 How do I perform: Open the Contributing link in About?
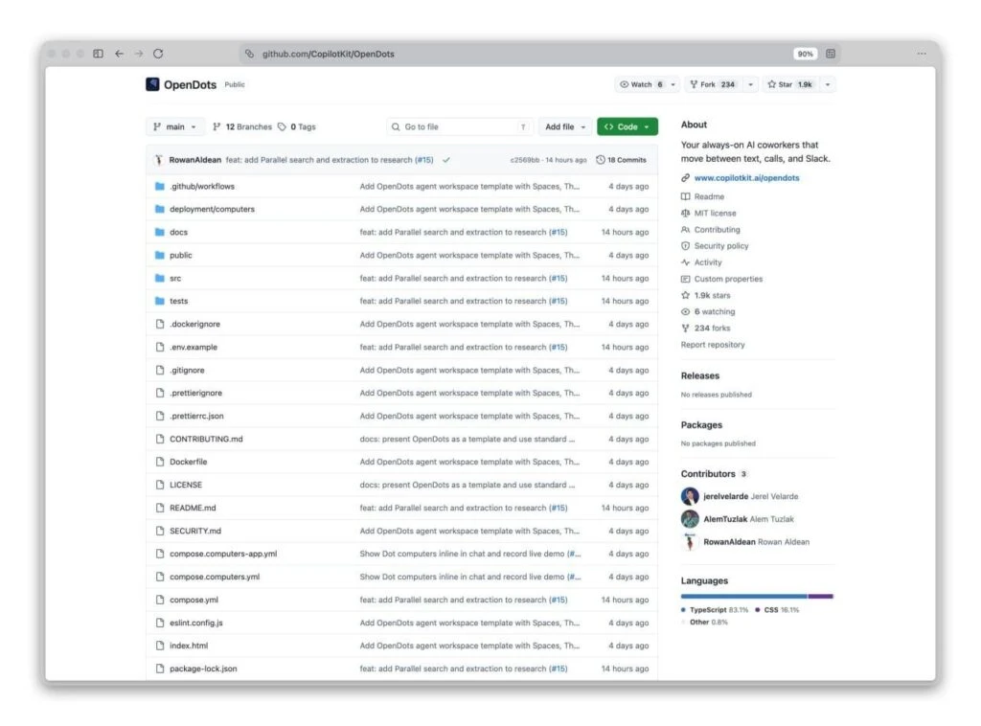717,230
